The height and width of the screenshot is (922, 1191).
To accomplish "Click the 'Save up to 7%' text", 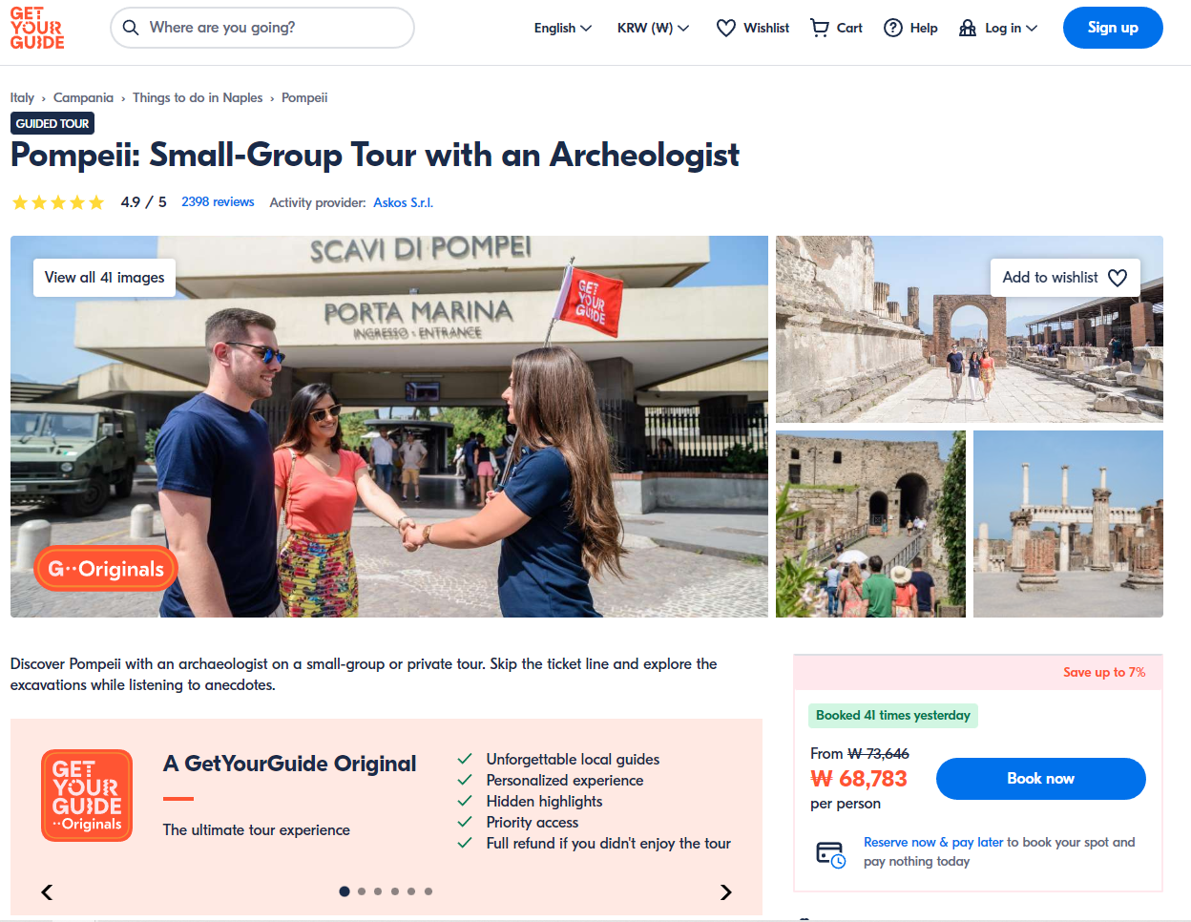I will click(x=1104, y=672).
